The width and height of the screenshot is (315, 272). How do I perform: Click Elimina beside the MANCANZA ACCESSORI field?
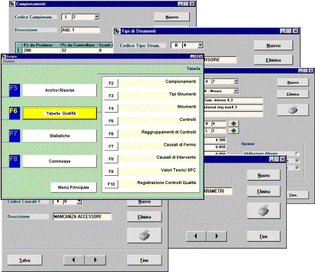pyautogui.click(x=144, y=217)
